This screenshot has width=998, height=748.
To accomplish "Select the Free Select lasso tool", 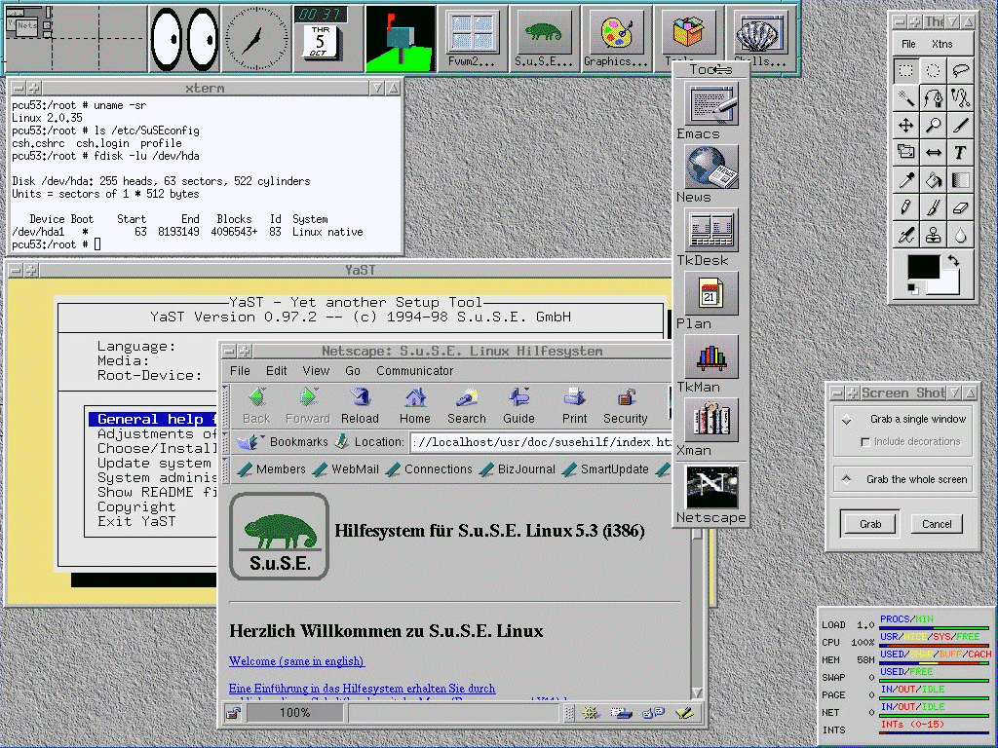I will click(960, 70).
